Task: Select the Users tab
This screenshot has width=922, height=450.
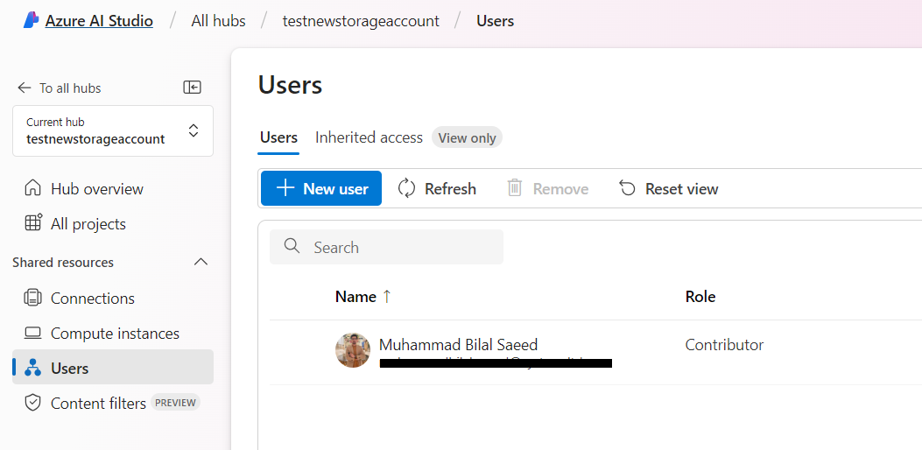Action: (x=278, y=137)
